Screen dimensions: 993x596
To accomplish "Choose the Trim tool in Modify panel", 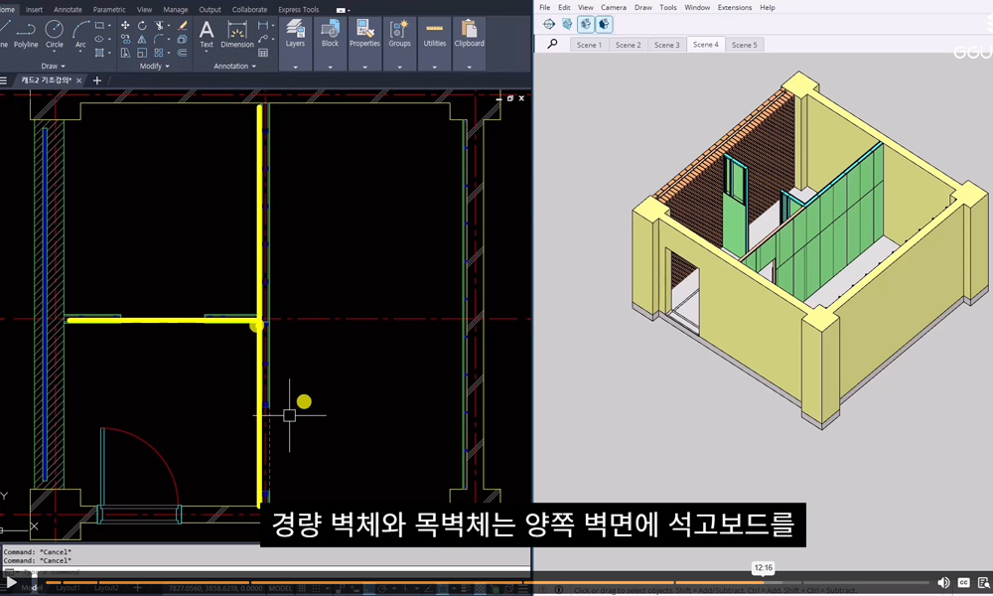I will click(159, 26).
